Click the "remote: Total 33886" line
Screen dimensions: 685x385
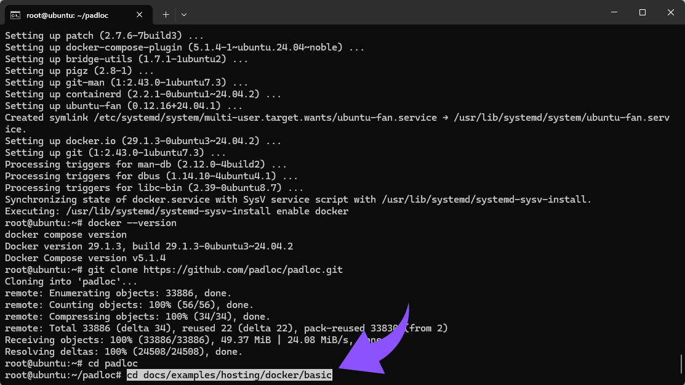click(x=226, y=328)
